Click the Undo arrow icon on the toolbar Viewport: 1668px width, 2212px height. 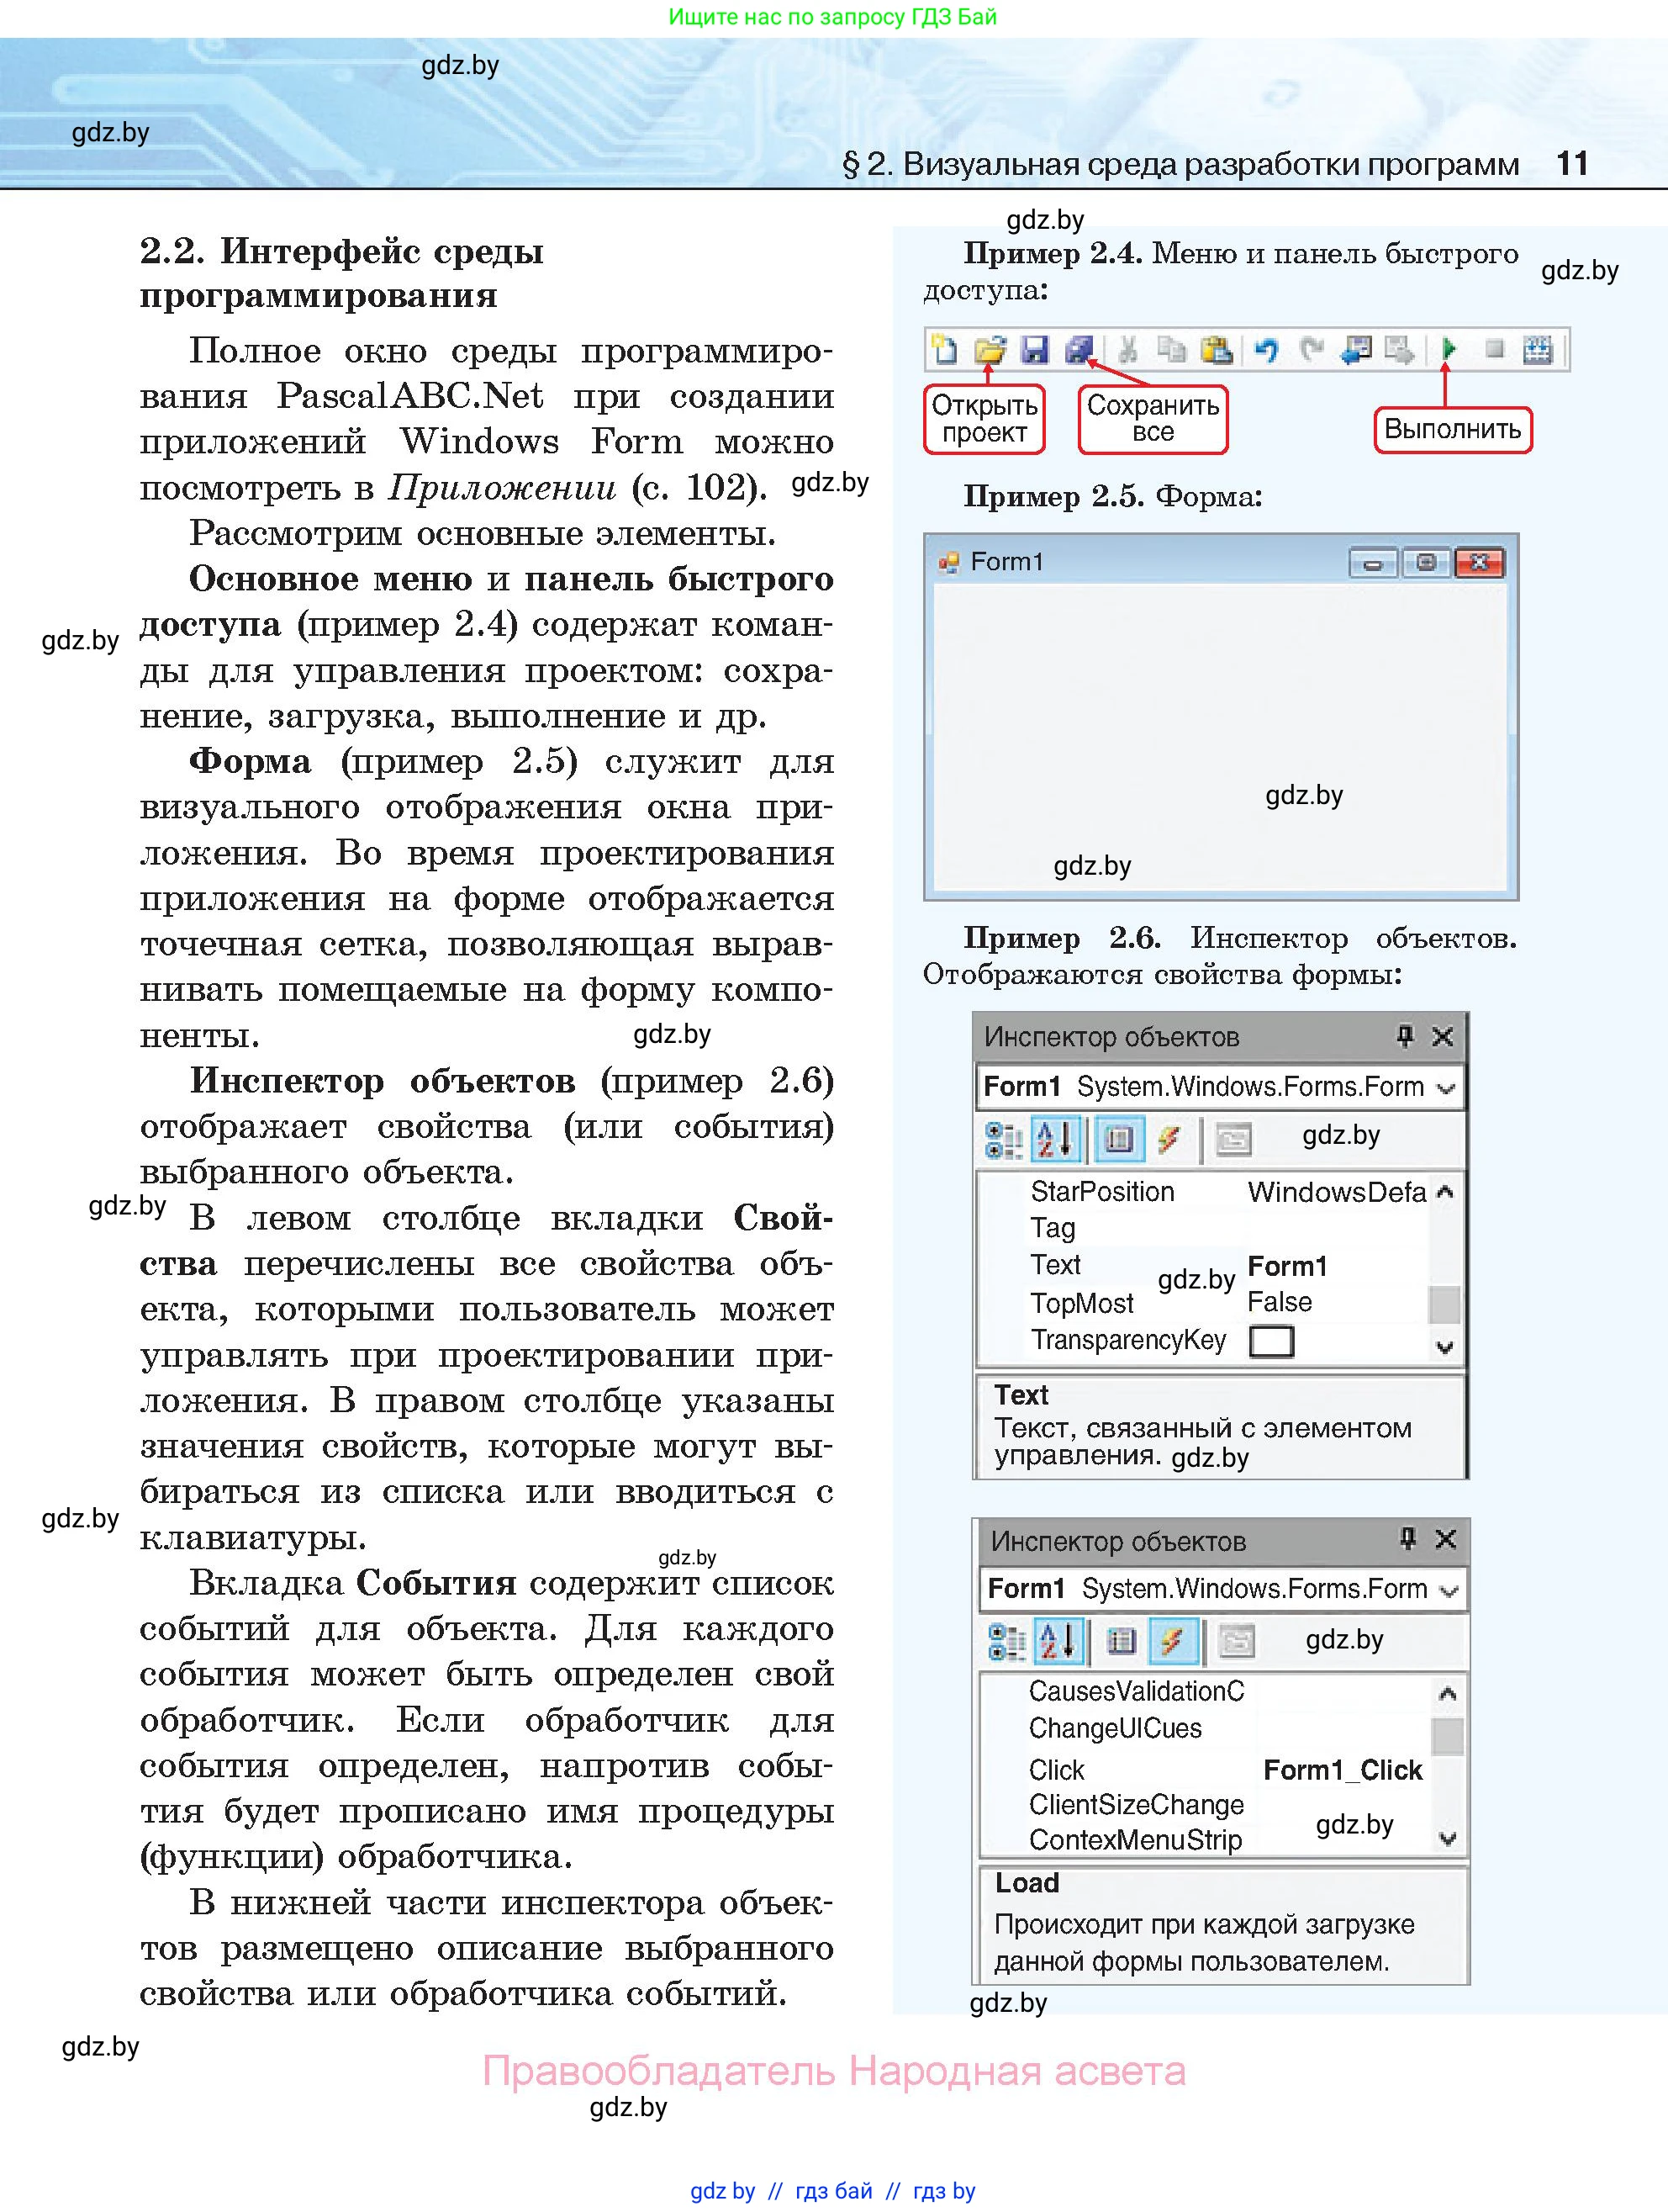coord(1267,350)
